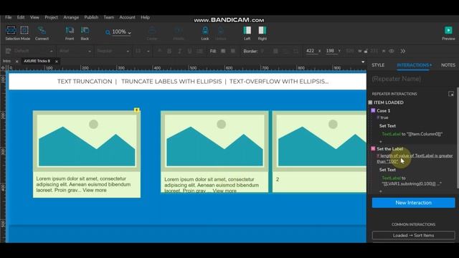Click the TextLabel to Item.Column0 action
This screenshot has height=258, width=459.
412,134
